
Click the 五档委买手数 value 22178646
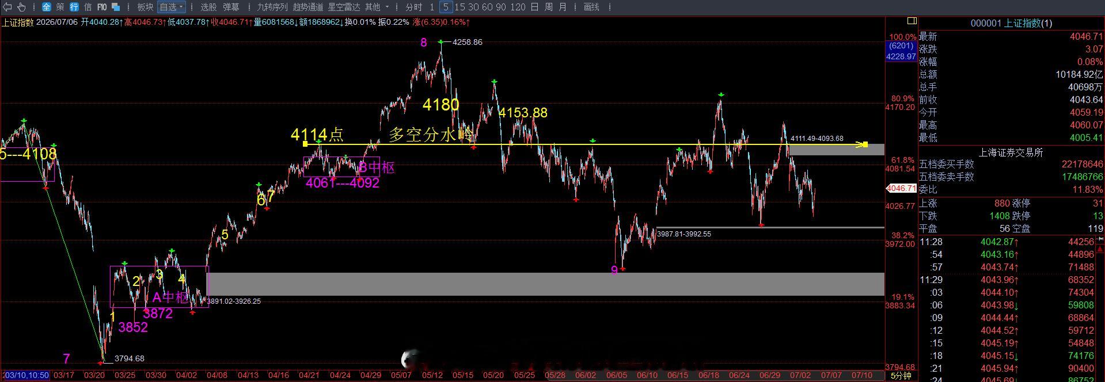click(1082, 165)
